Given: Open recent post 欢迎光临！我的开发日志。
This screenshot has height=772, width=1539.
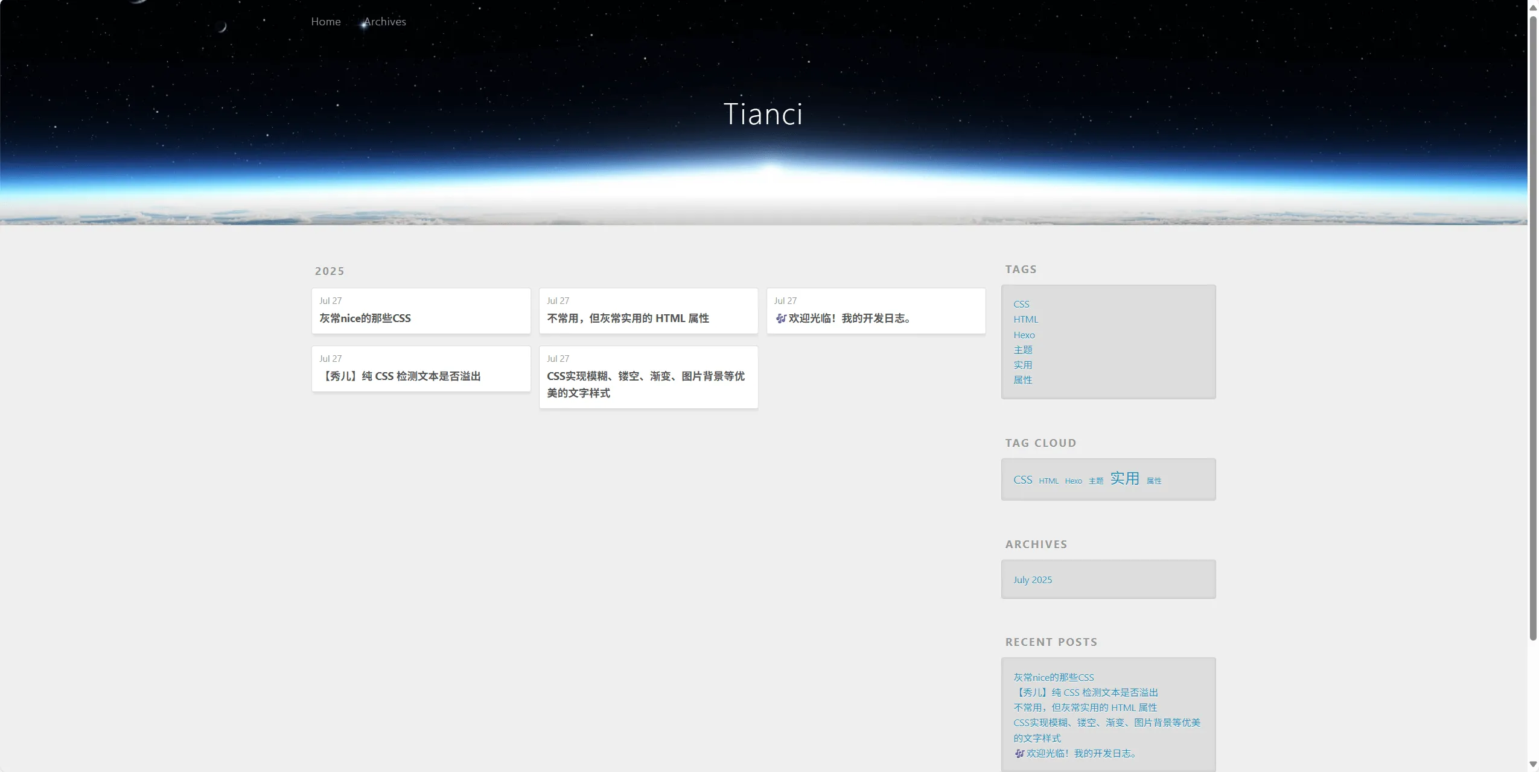Looking at the screenshot, I should coord(1075,753).
